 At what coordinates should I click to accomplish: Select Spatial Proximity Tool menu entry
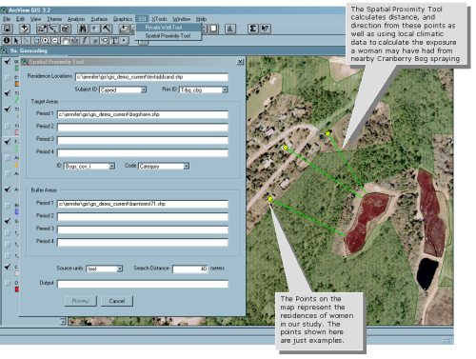pyautogui.click(x=168, y=36)
